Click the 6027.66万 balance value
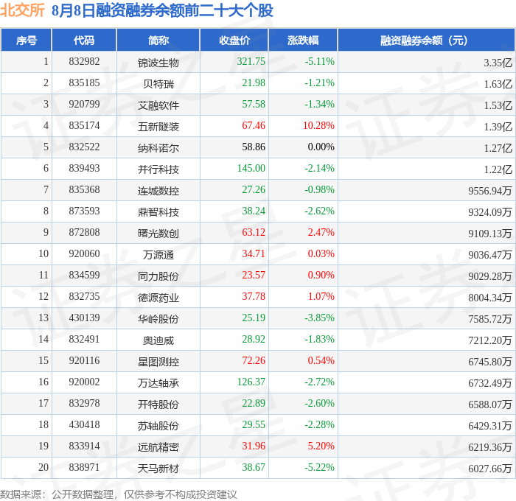 [x=490, y=469]
